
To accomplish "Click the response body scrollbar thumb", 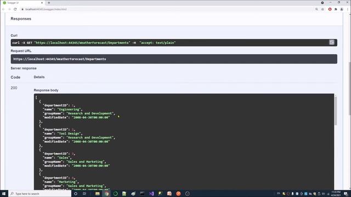I will click(x=335, y=111).
